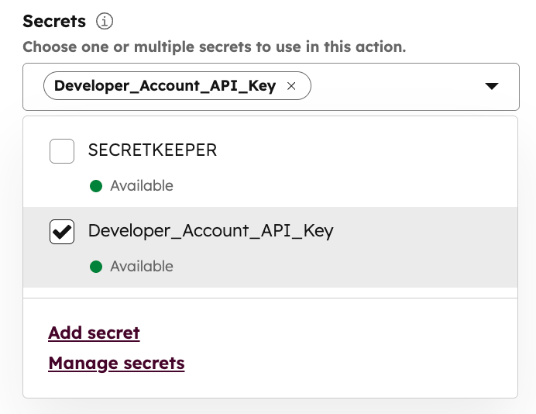Image resolution: width=536 pixels, height=414 pixels.
Task: Click the green status dot under SECRETKEEPER
Action: click(x=96, y=186)
